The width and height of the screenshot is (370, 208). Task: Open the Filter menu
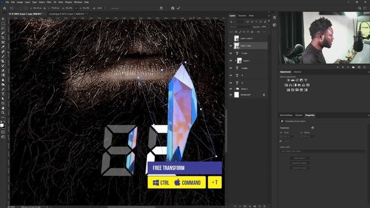49,2
